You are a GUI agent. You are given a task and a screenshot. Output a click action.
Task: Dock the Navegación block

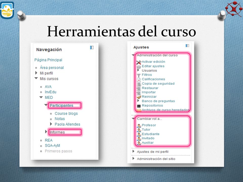tap(92, 48)
